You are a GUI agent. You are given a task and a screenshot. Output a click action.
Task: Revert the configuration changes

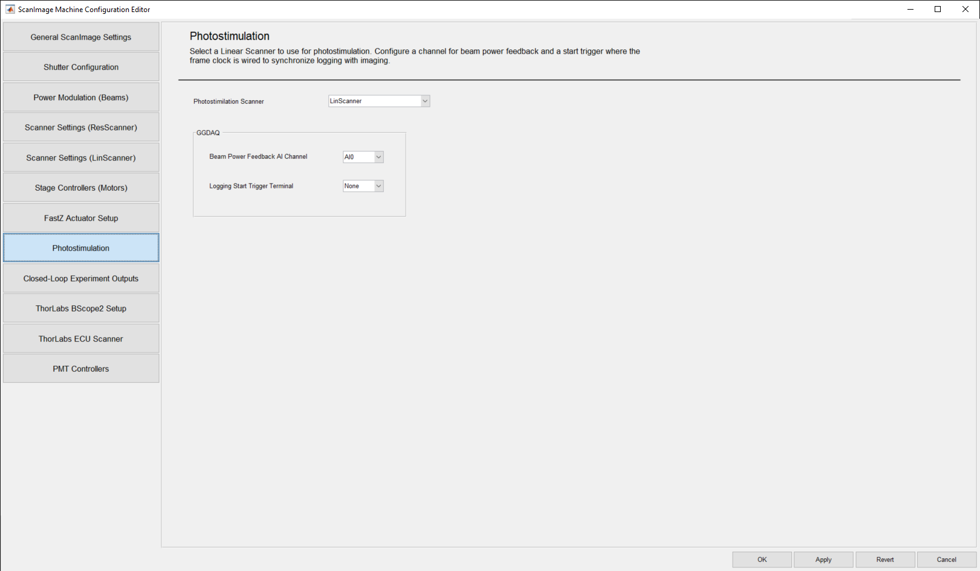[x=885, y=560]
